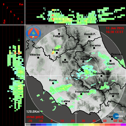Click the Rieti label
126x126 pixels.
click(65, 62)
